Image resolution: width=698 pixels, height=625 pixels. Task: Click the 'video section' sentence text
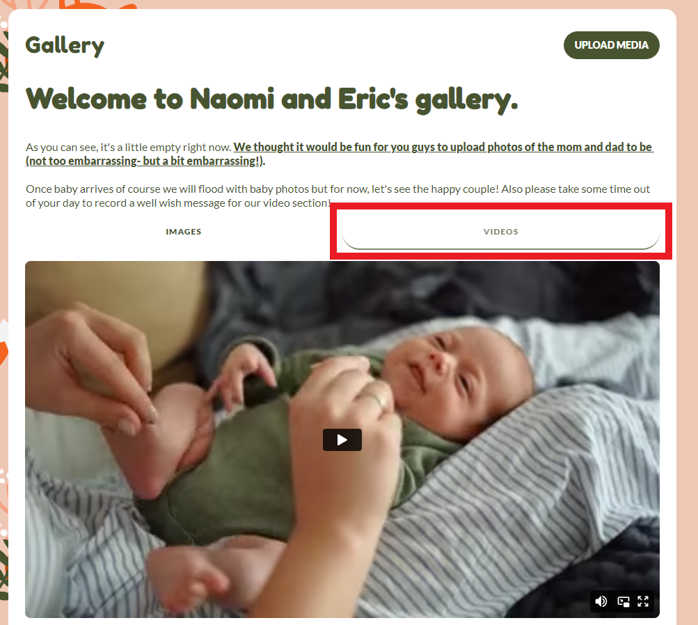178,203
